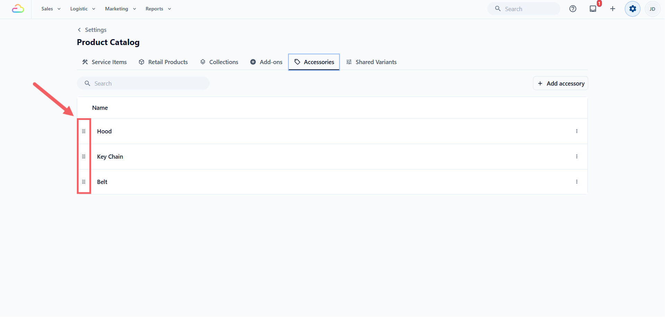
Task: Switch to the Shared Variants tab
Action: click(x=371, y=62)
